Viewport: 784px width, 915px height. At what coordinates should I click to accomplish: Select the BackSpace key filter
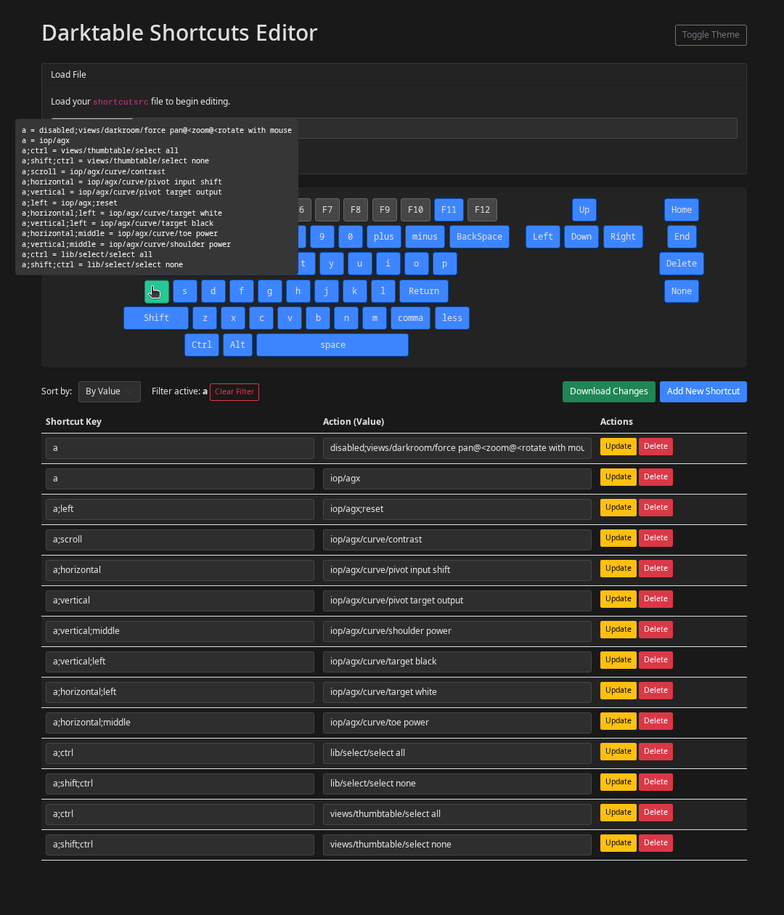[479, 237]
